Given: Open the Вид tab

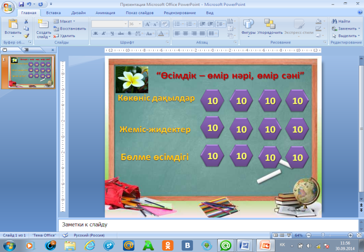Looking at the screenshot, I should [209, 13].
